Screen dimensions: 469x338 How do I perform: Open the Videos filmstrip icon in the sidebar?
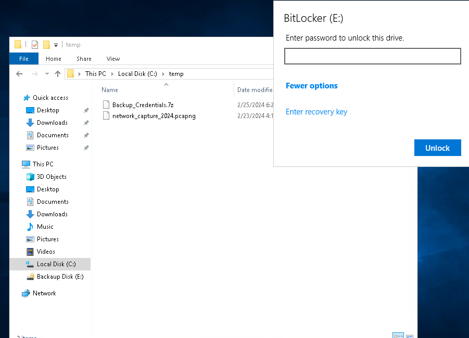point(30,252)
